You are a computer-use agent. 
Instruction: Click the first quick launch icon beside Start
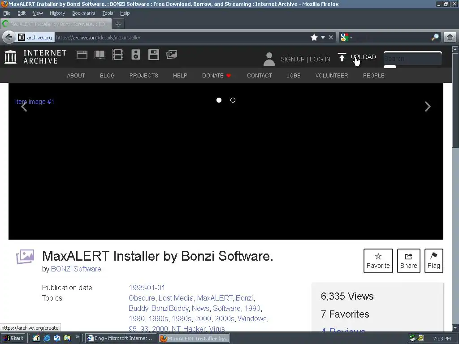(37, 338)
